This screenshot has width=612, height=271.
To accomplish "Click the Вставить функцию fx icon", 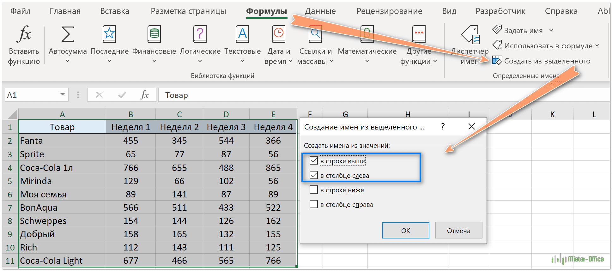I will [24, 34].
